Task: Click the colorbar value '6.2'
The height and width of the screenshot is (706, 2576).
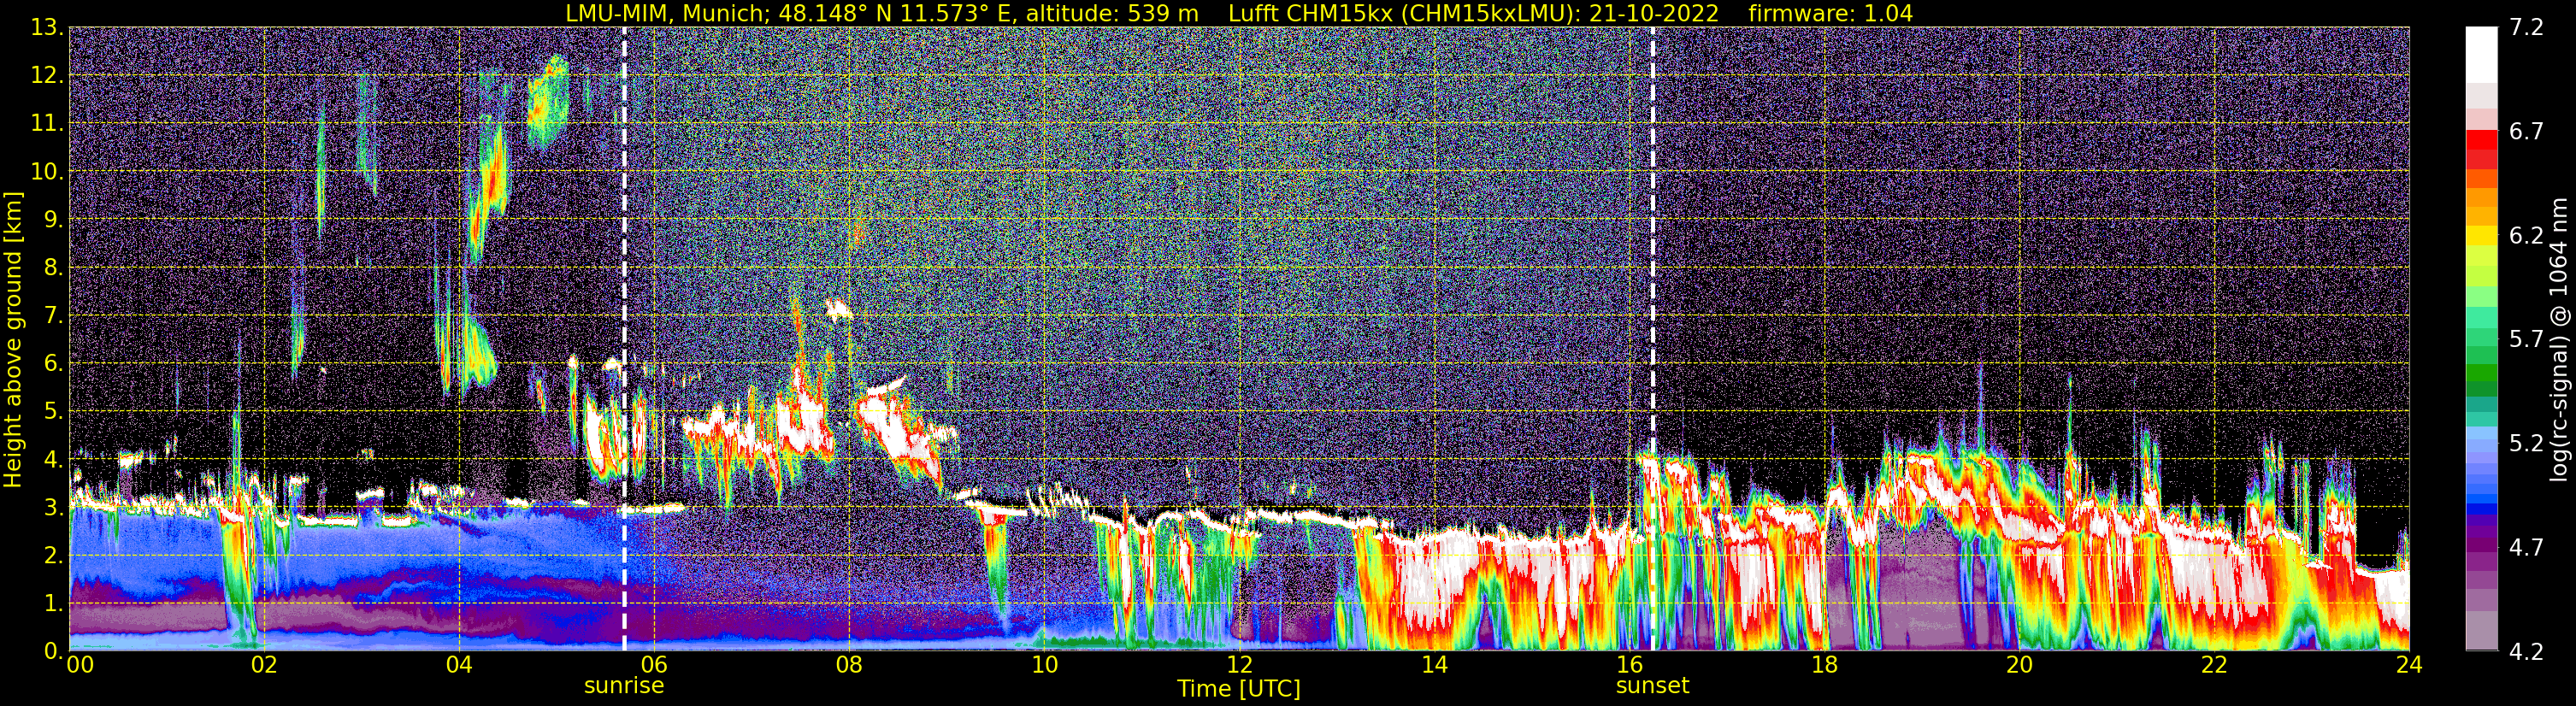Action: coord(2526,236)
